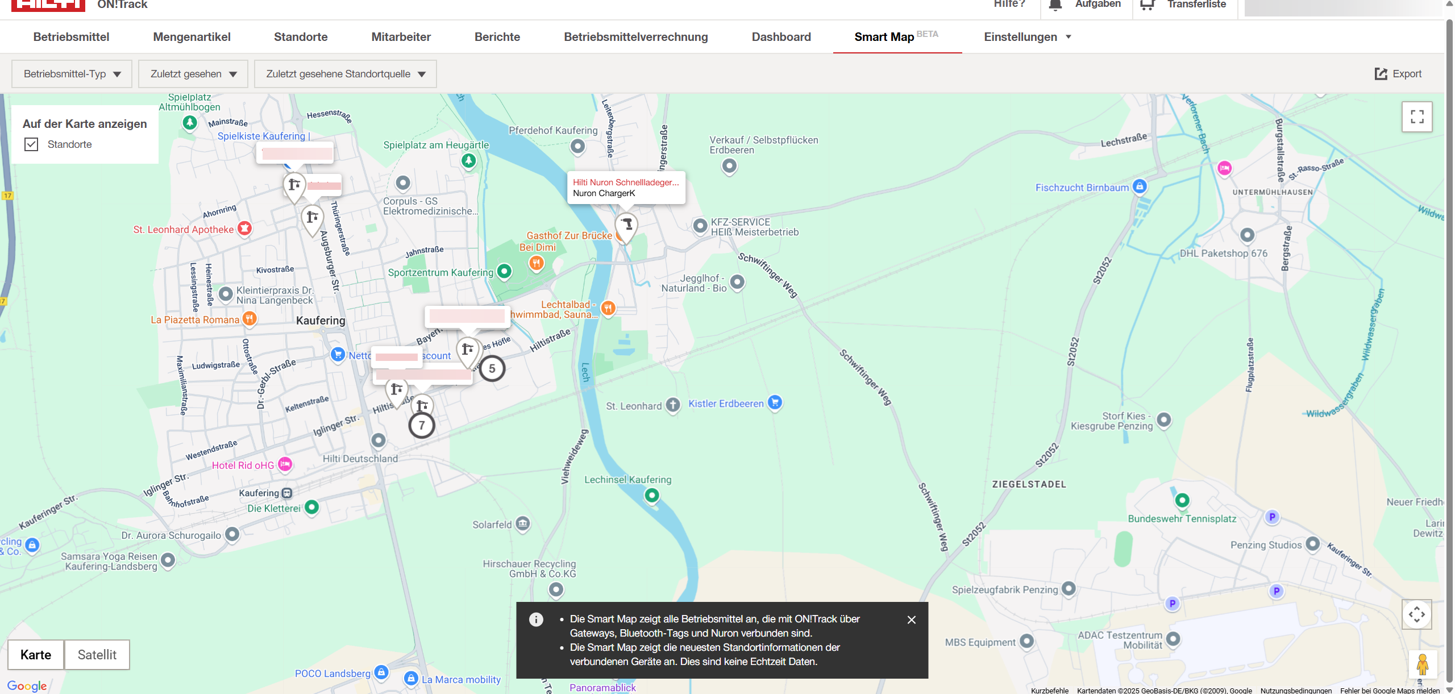
Task: Click the page vertical scrollbar
Action: (x=1449, y=341)
